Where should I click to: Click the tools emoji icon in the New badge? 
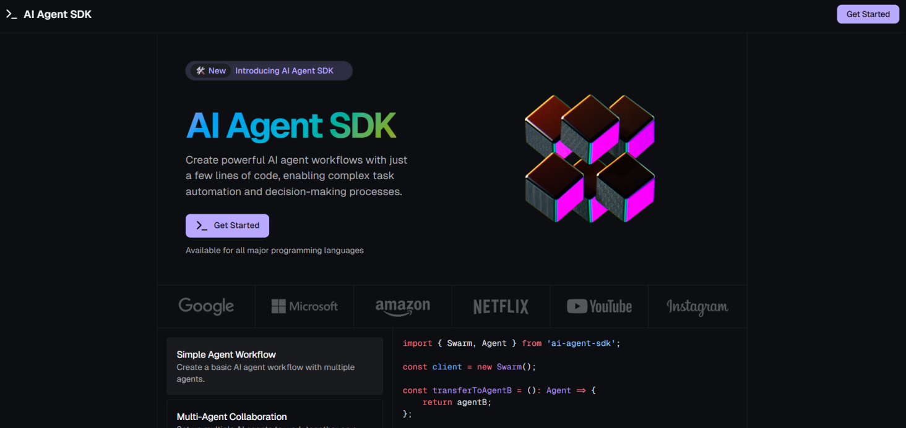[x=201, y=70]
